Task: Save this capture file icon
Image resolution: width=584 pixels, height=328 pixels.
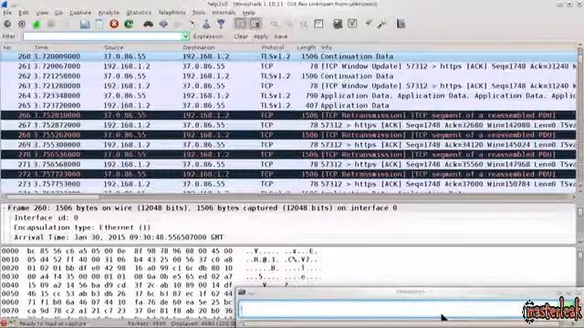Action: coord(99,25)
